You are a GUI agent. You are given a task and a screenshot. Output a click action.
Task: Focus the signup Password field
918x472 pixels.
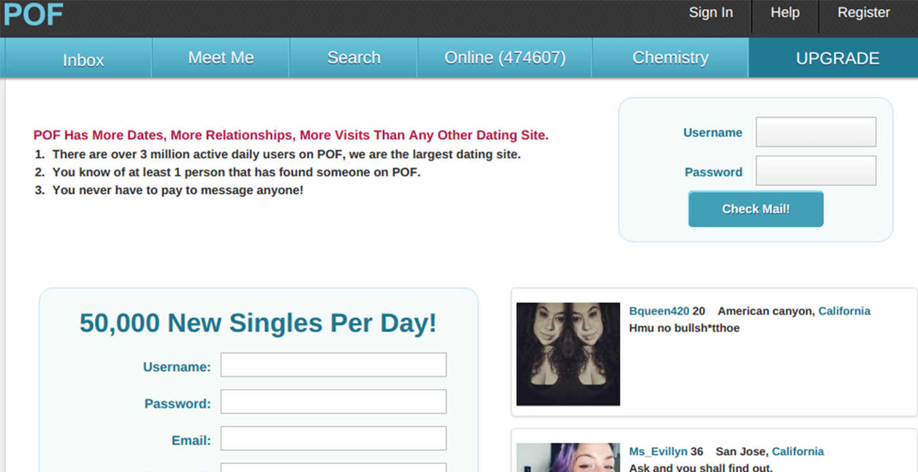333,402
